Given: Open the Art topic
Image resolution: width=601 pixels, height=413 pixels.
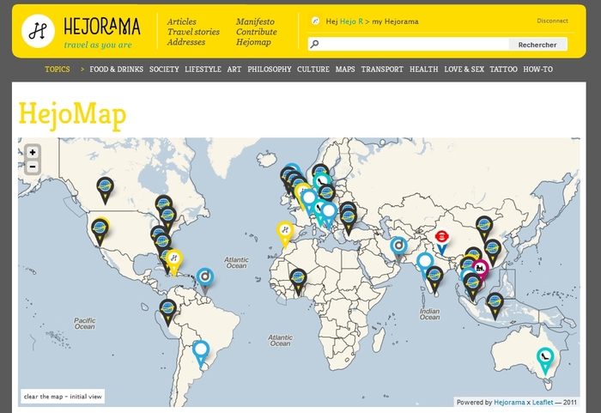Looking at the screenshot, I should pos(234,70).
